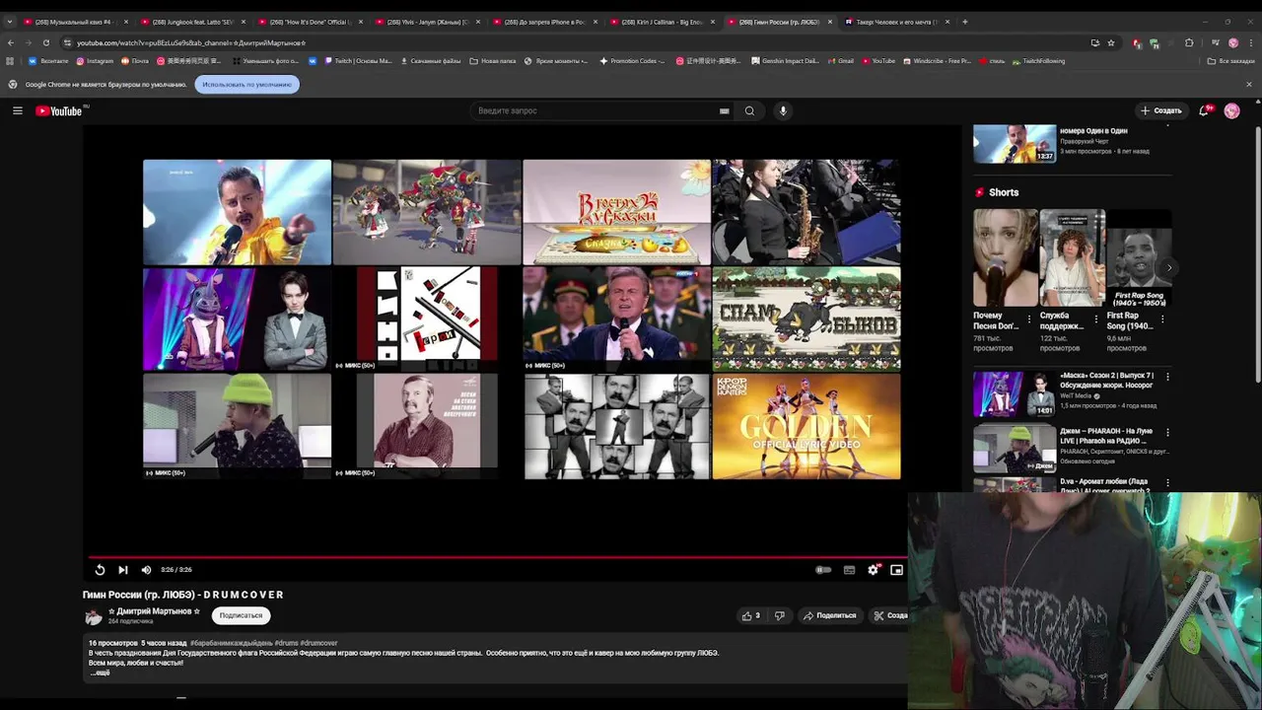Switch to the Такер Человек tab
This screenshot has width=1262, height=710.
(x=895, y=22)
